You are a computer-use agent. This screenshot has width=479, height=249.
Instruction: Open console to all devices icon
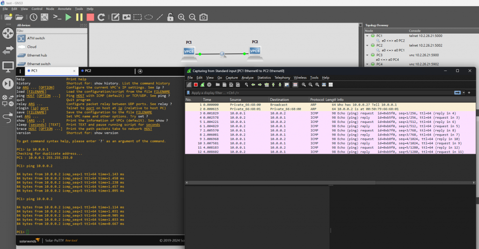pos(57,17)
